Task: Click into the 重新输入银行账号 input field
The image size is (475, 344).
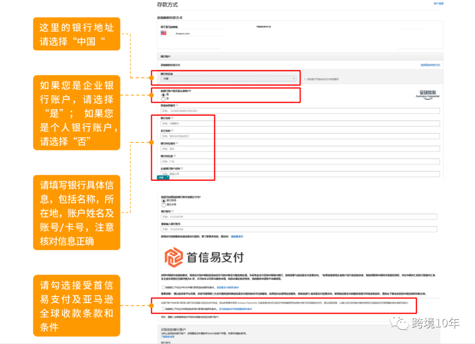Action: [299, 229]
